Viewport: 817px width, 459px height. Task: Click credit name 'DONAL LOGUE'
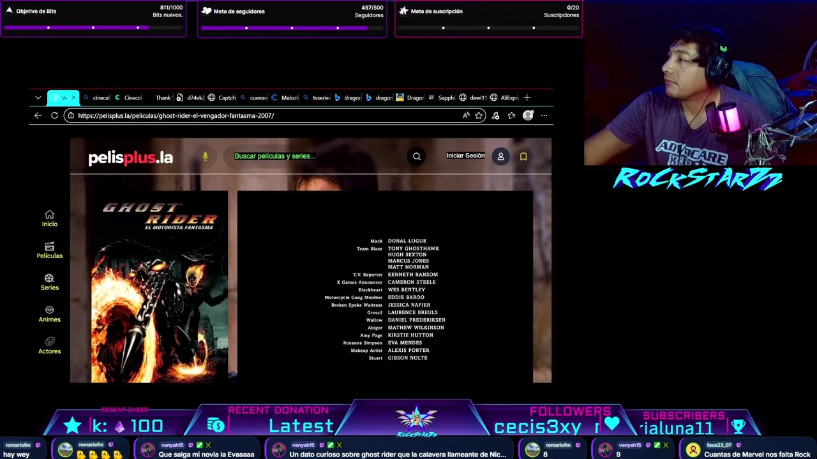407,241
